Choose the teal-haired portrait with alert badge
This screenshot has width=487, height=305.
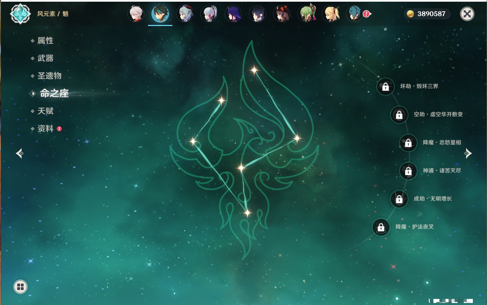pos(355,14)
